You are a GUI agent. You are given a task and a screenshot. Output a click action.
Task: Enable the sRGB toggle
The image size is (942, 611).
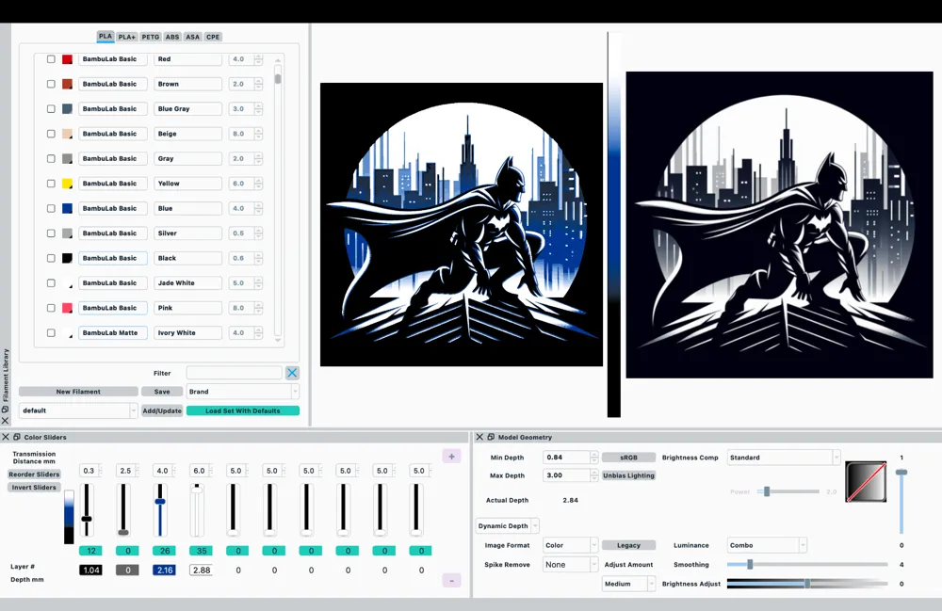[x=628, y=457]
